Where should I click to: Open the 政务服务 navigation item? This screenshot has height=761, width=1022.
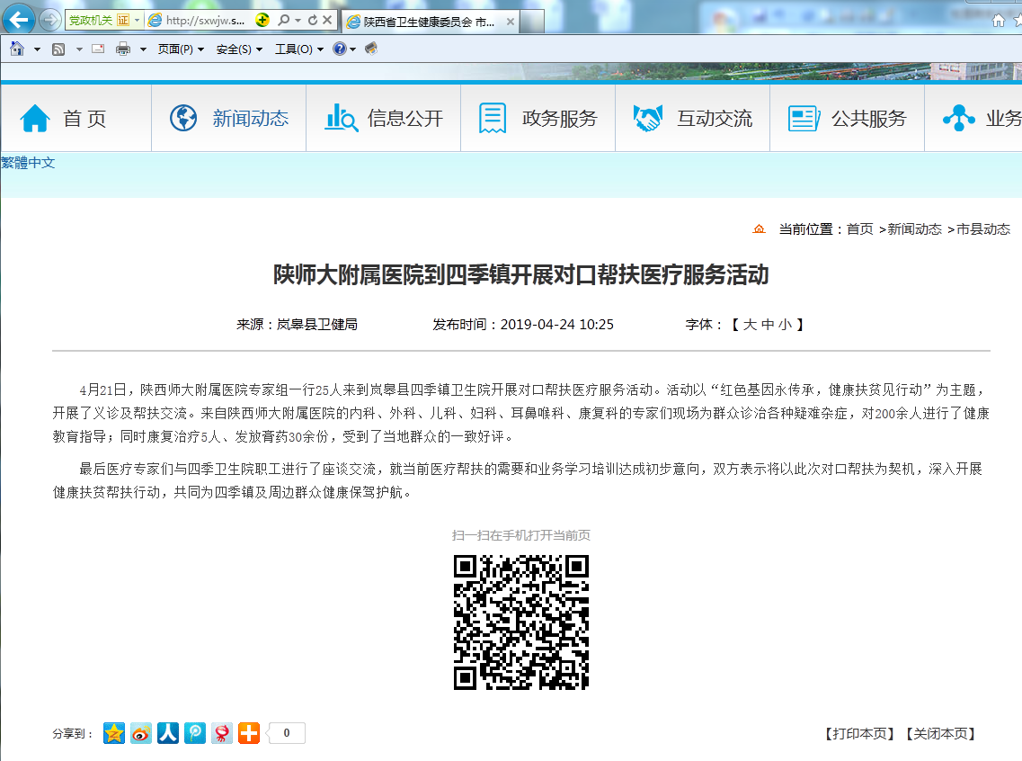559,119
